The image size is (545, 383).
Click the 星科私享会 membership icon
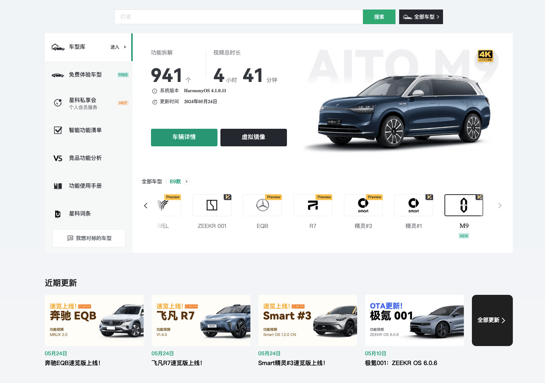[58, 103]
